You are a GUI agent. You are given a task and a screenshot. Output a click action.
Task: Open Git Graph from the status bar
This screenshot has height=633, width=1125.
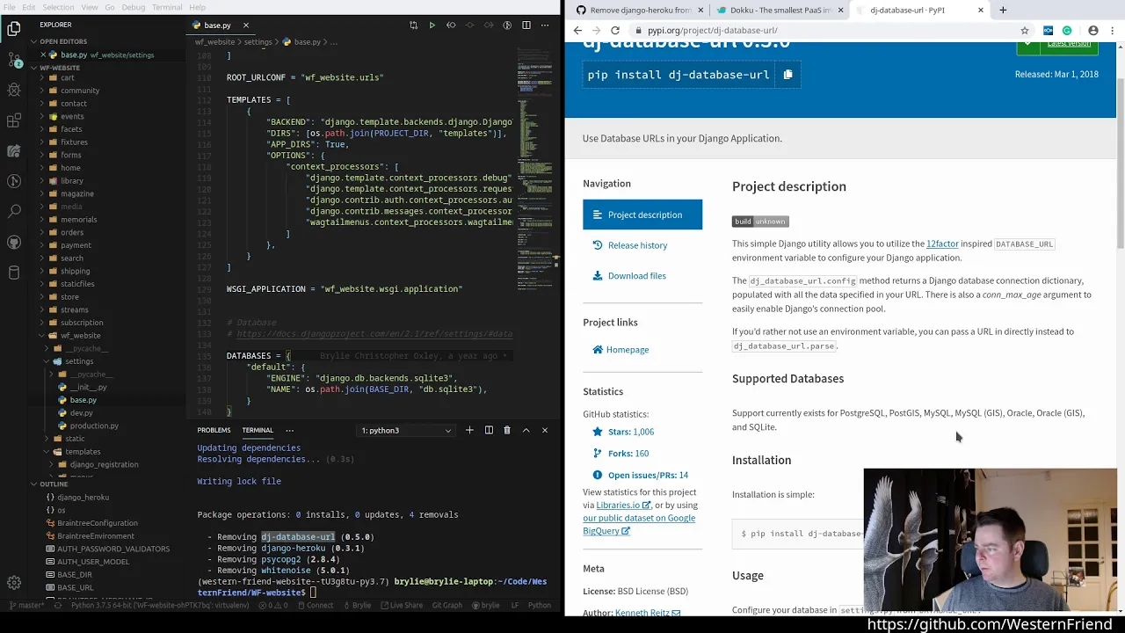pos(446,605)
